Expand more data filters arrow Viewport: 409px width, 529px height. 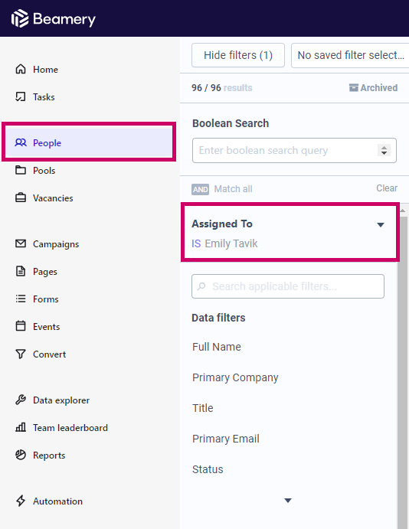(288, 501)
